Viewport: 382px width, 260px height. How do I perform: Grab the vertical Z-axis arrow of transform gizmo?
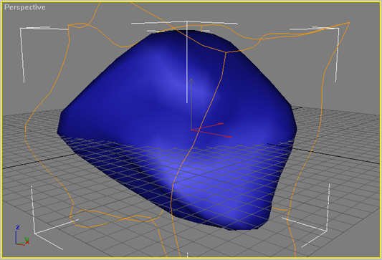(x=191, y=103)
